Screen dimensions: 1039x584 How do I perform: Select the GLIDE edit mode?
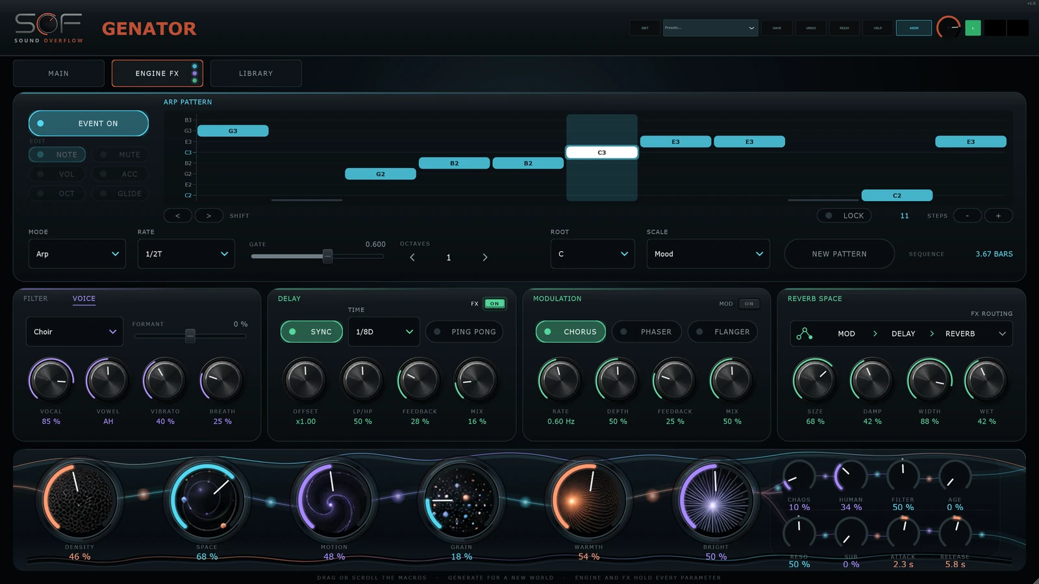[x=120, y=193]
